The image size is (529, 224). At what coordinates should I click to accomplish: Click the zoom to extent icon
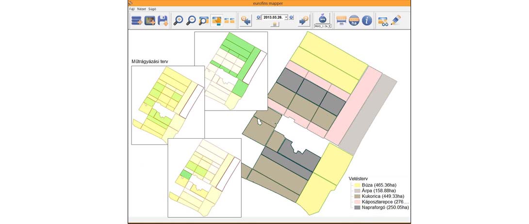coord(204,20)
